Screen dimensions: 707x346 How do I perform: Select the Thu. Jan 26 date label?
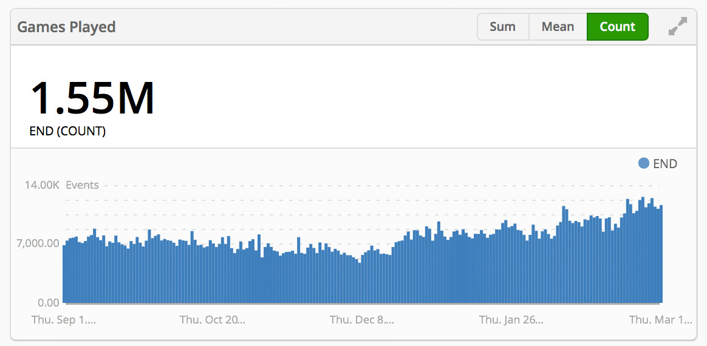(511, 319)
